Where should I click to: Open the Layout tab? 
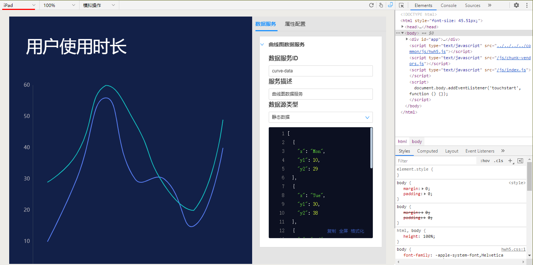[x=452, y=151]
